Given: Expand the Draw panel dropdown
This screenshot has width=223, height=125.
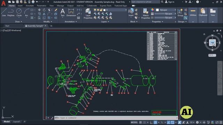Looking at the screenshot, I should point(18,22).
